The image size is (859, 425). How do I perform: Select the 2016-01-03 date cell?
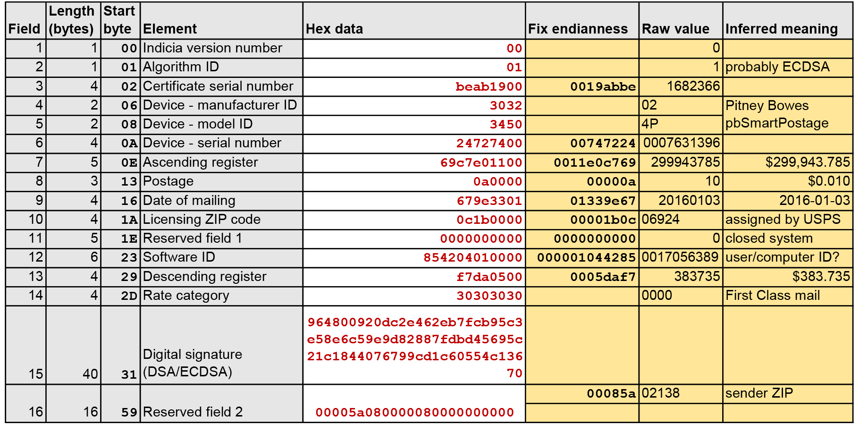[788, 201]
